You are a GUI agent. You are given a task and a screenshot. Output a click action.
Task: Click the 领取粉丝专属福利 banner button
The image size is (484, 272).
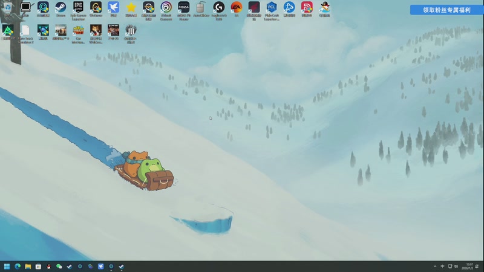(446, 10)
